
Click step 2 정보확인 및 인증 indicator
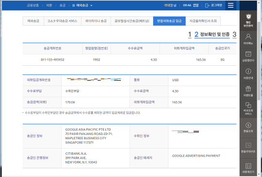coord(212,34)
